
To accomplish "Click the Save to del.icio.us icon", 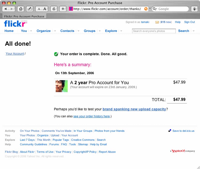I will tap(170, 131).
